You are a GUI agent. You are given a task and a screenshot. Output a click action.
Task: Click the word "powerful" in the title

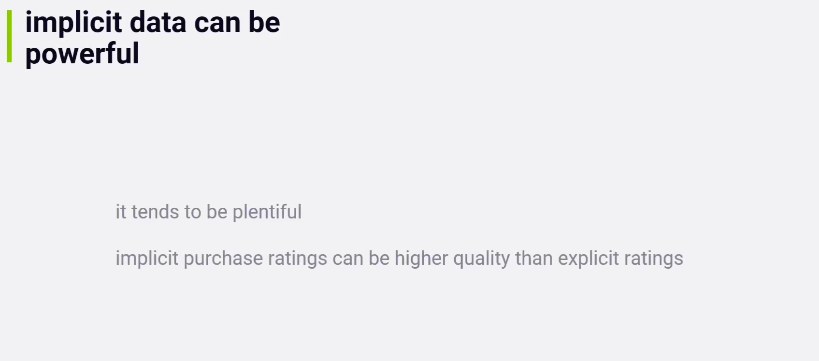[x=82, y=53]
